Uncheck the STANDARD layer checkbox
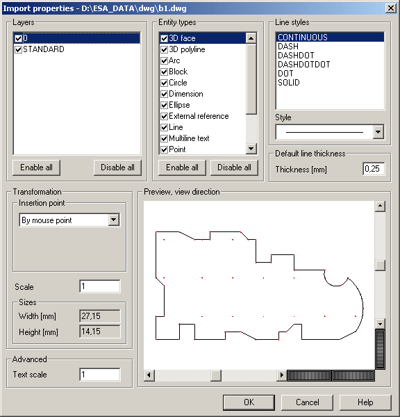Screen dimensions: 400x417 tap(18, 49)
